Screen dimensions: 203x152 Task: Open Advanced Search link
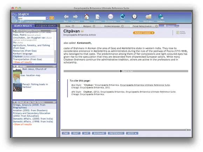click(34, 22)
